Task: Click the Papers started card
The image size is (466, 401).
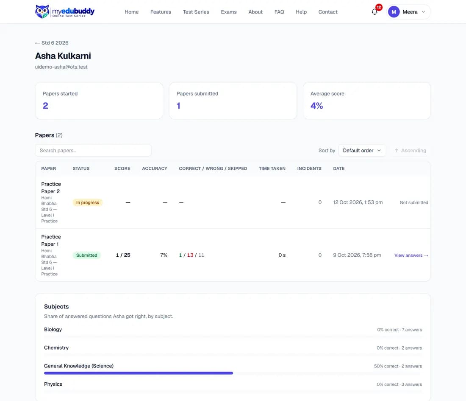Action: coord(99,101)
